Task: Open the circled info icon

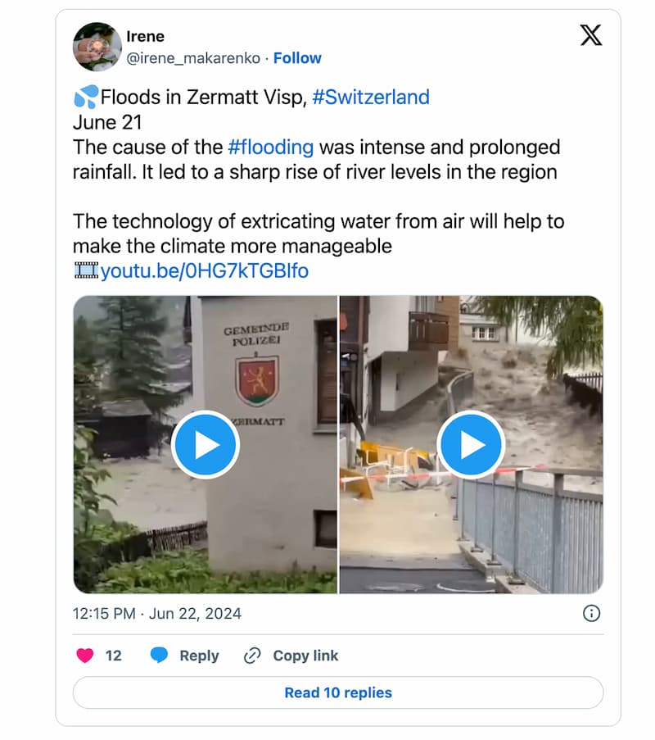Action: (591, 613)
